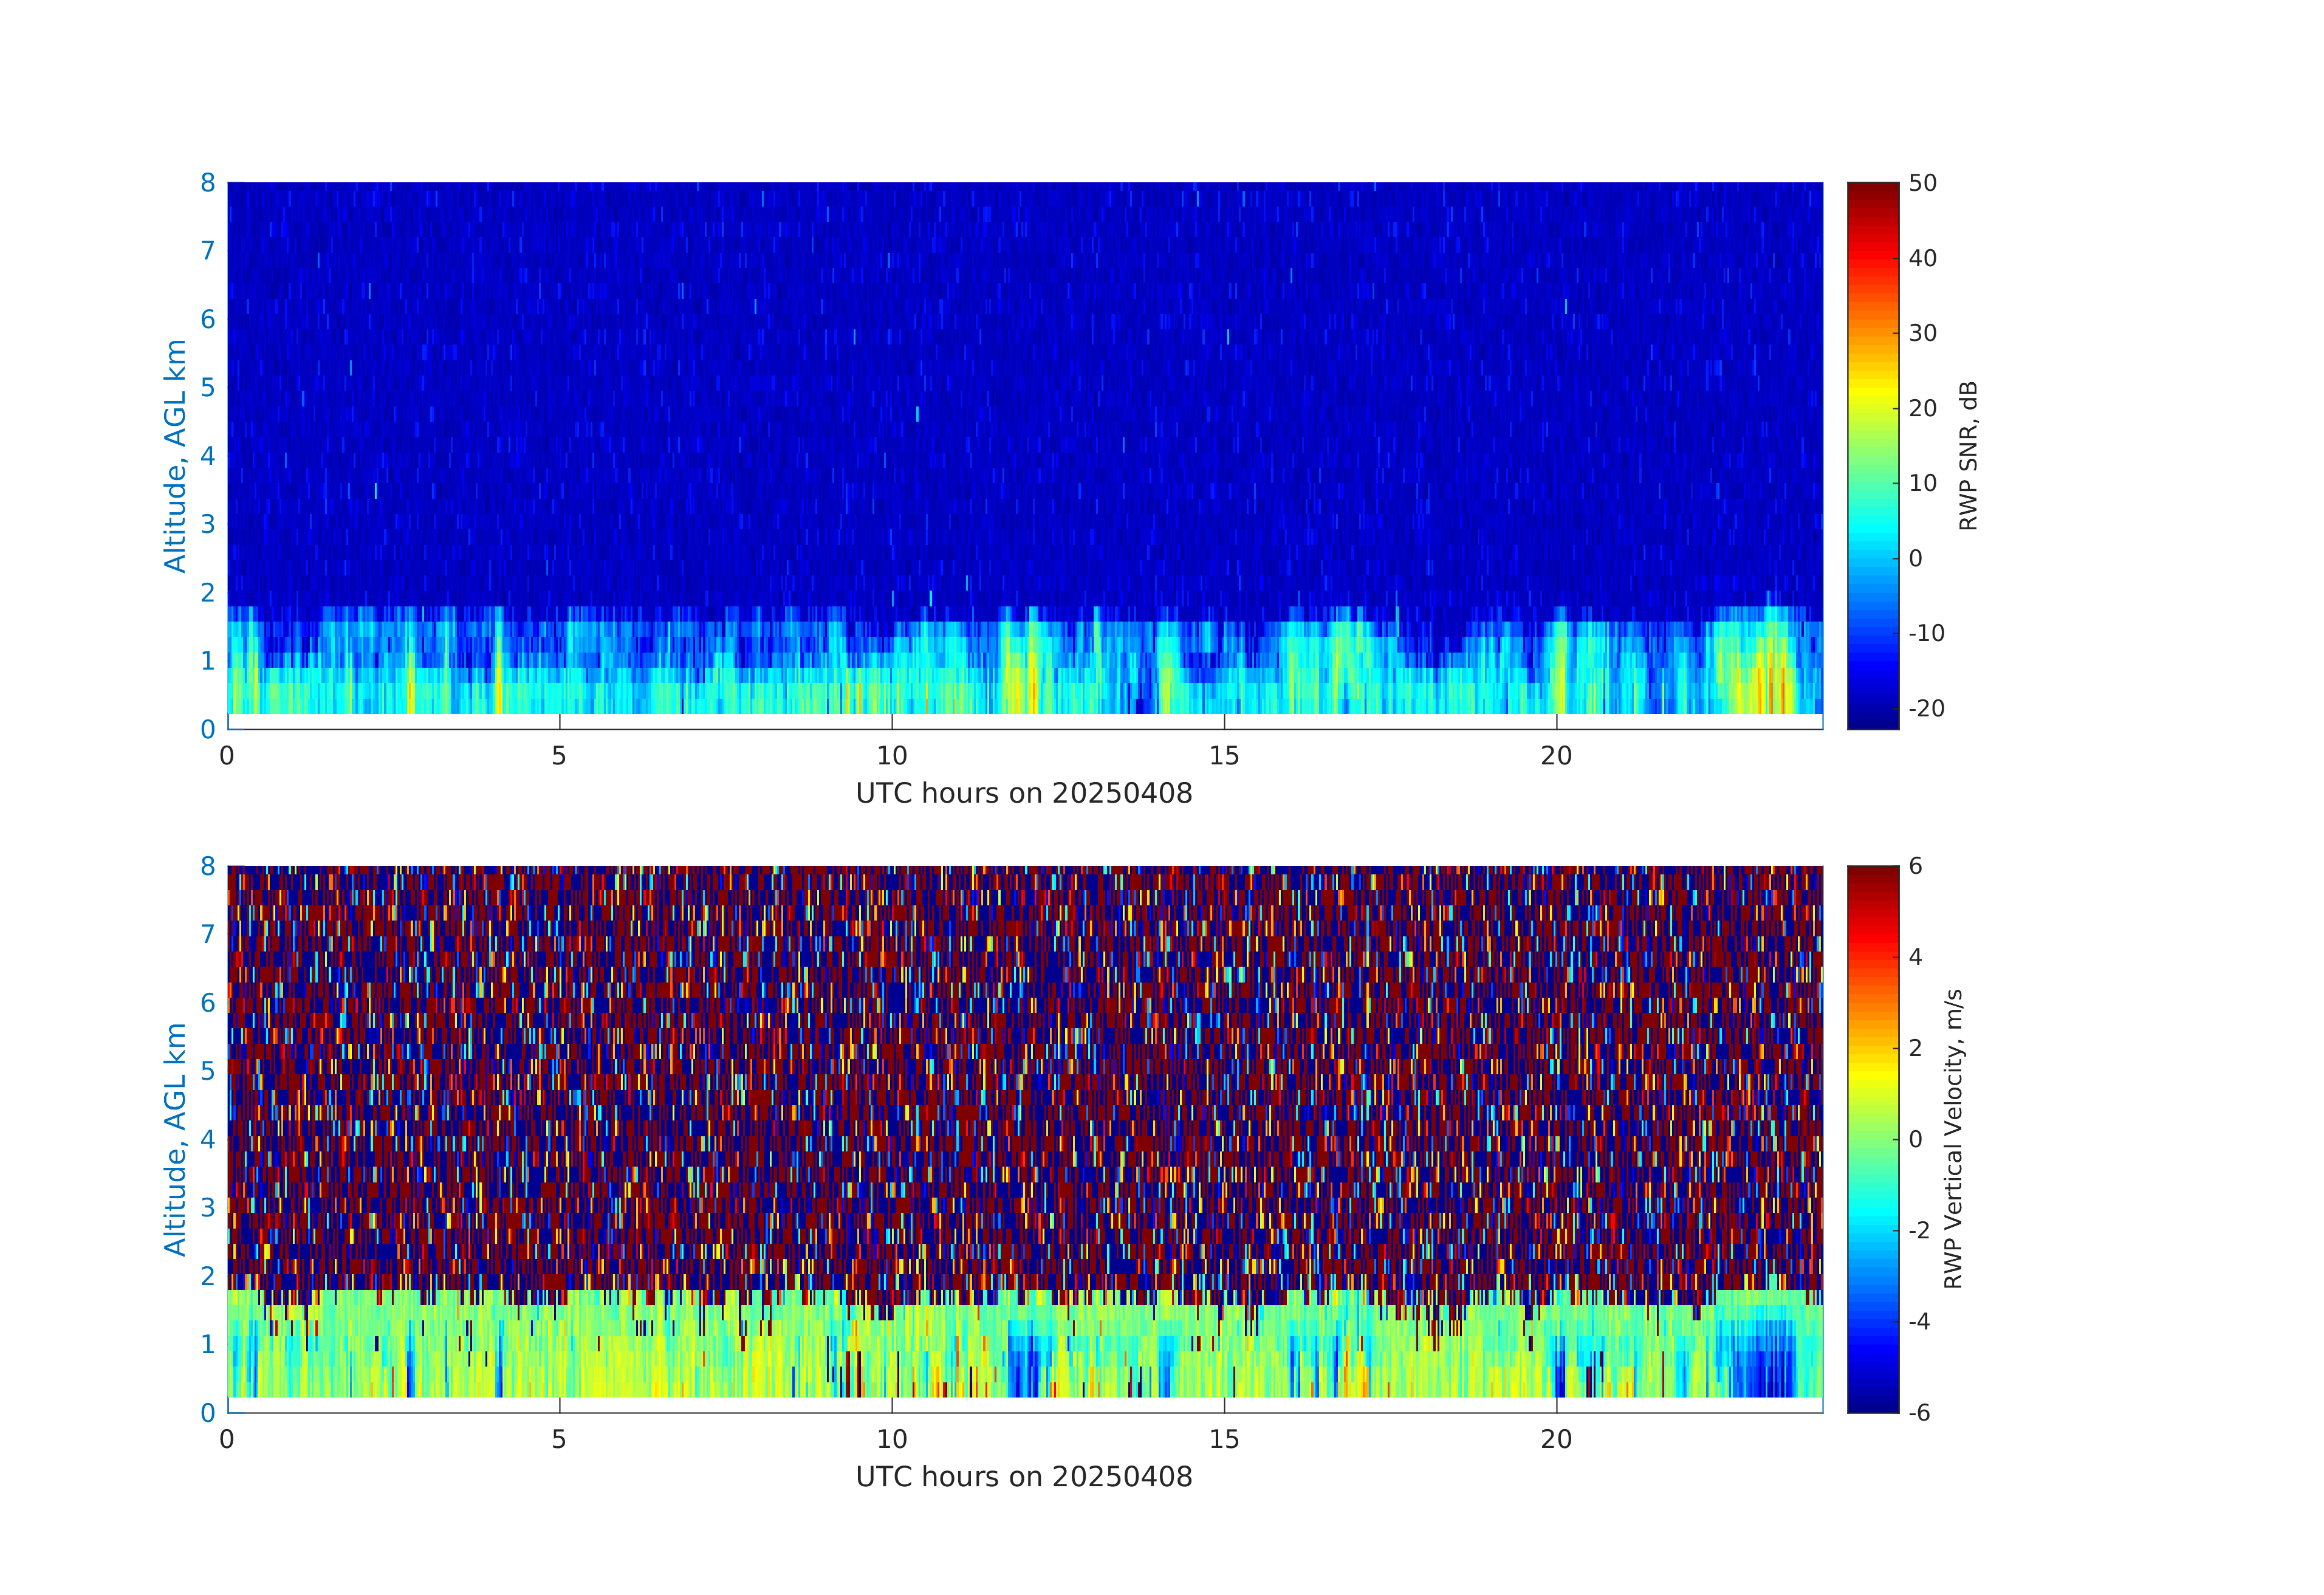Click the 50 tick on SNR colorbar
This screenshot has width=2324, height=1595.
tap(1922, 183)
